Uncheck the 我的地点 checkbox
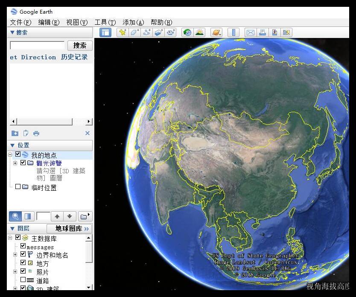 [x=18, y=154]
